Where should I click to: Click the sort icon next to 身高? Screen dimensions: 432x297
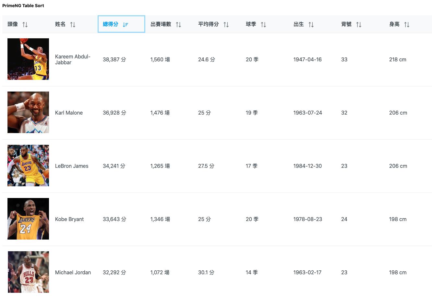[407, 25]
